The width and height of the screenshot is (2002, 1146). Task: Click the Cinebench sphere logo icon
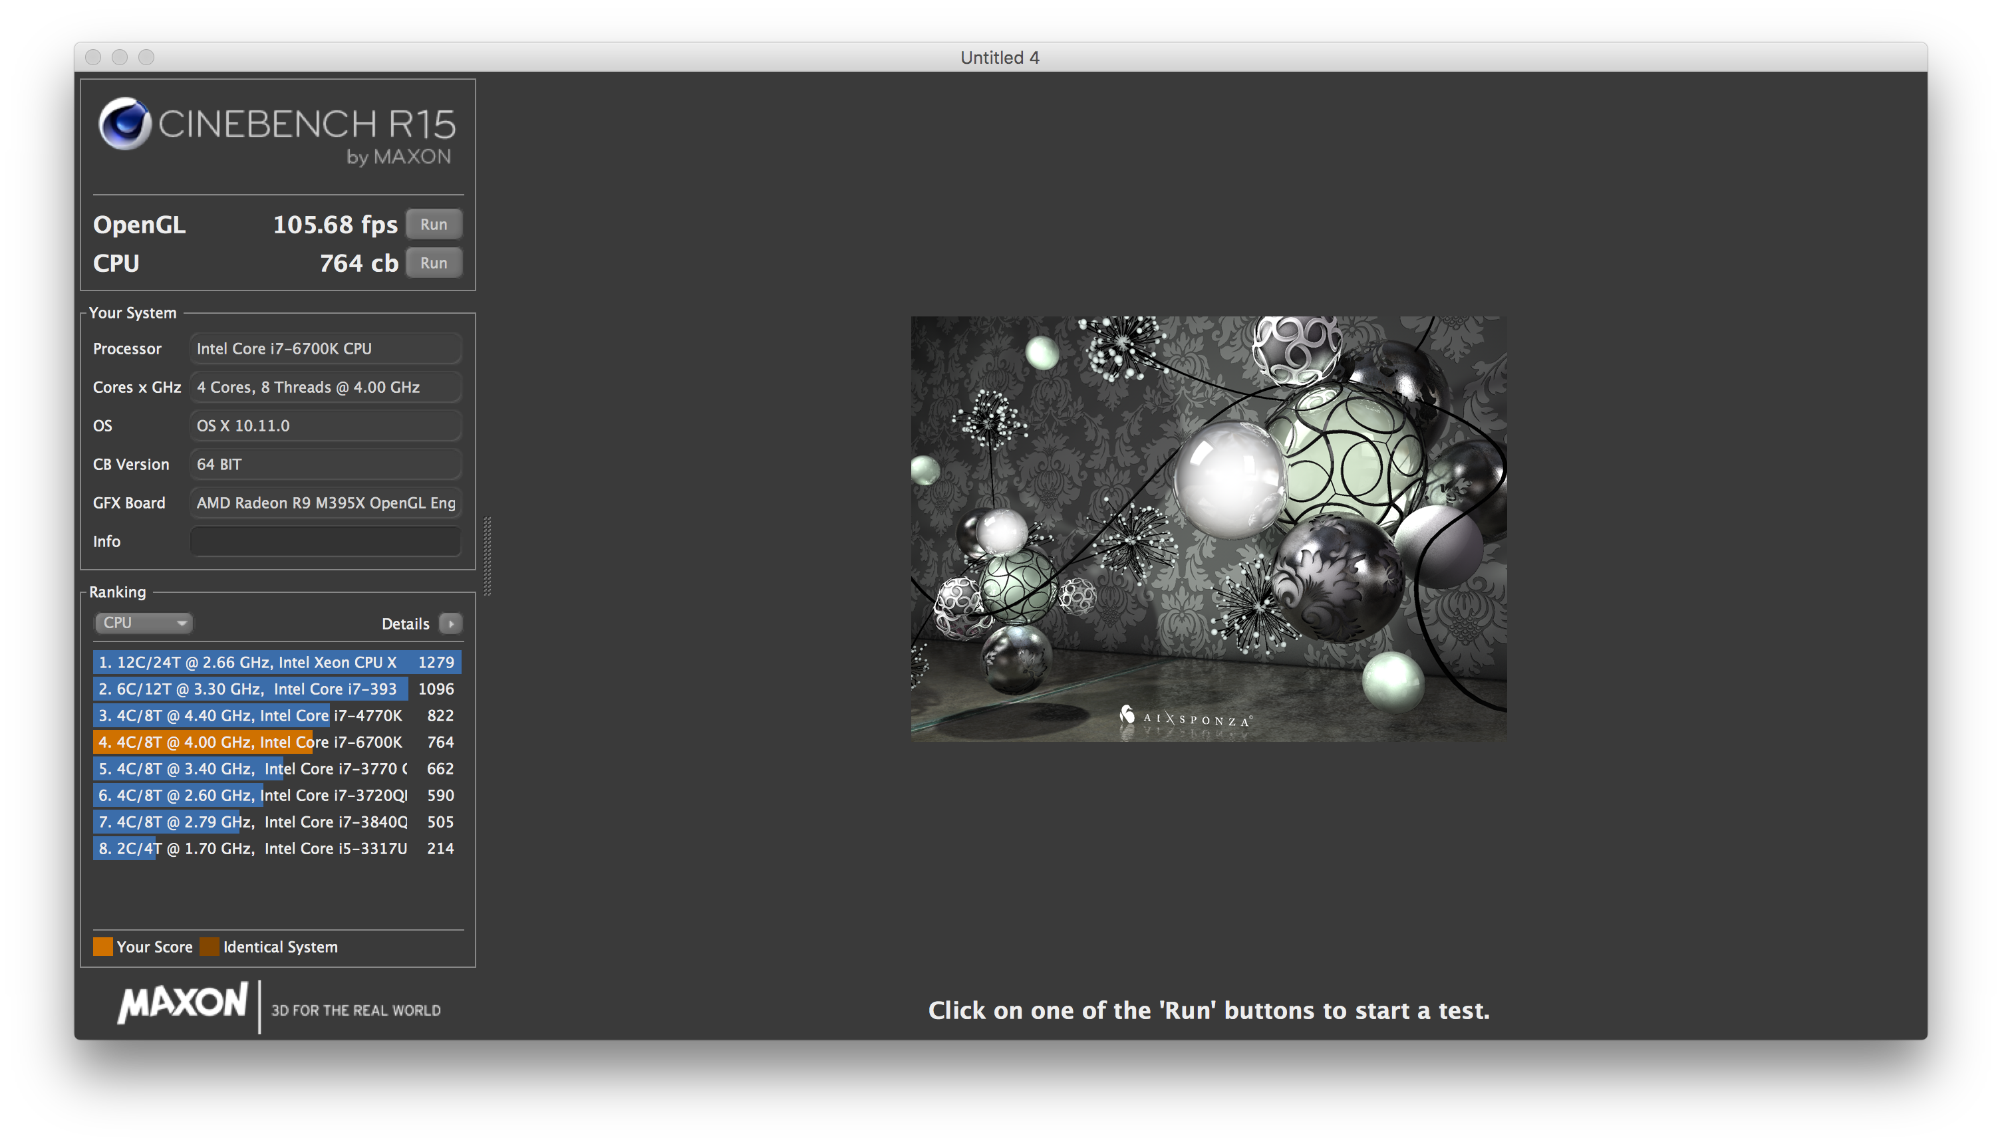point(124,124)
